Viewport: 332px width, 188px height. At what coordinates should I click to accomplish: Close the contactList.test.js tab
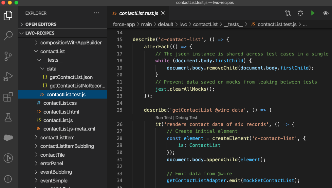[163, 13]
